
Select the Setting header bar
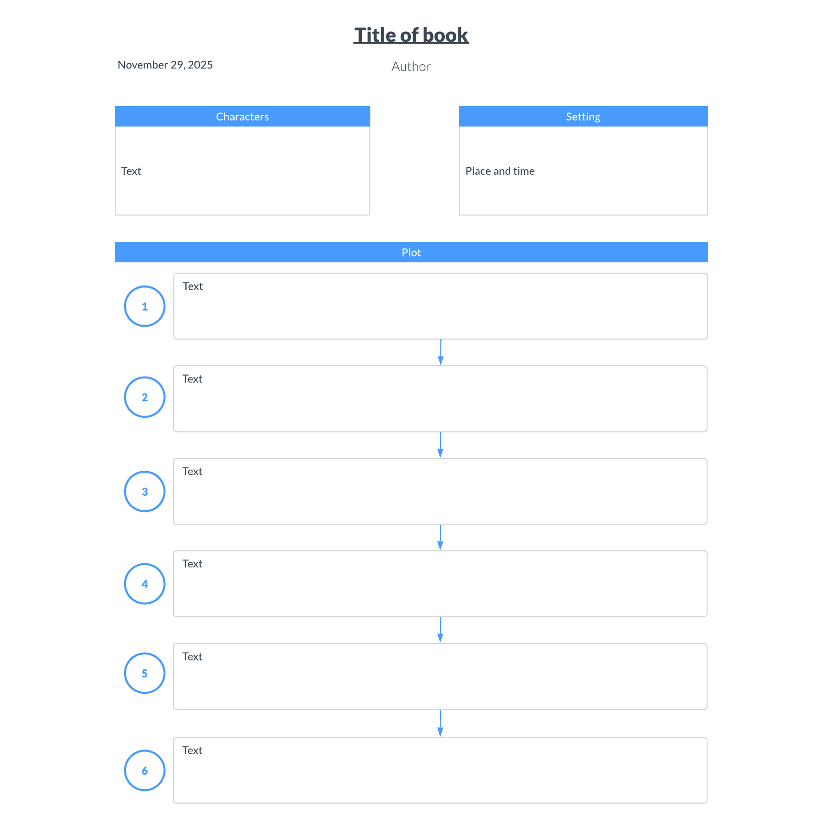(583, 116)
